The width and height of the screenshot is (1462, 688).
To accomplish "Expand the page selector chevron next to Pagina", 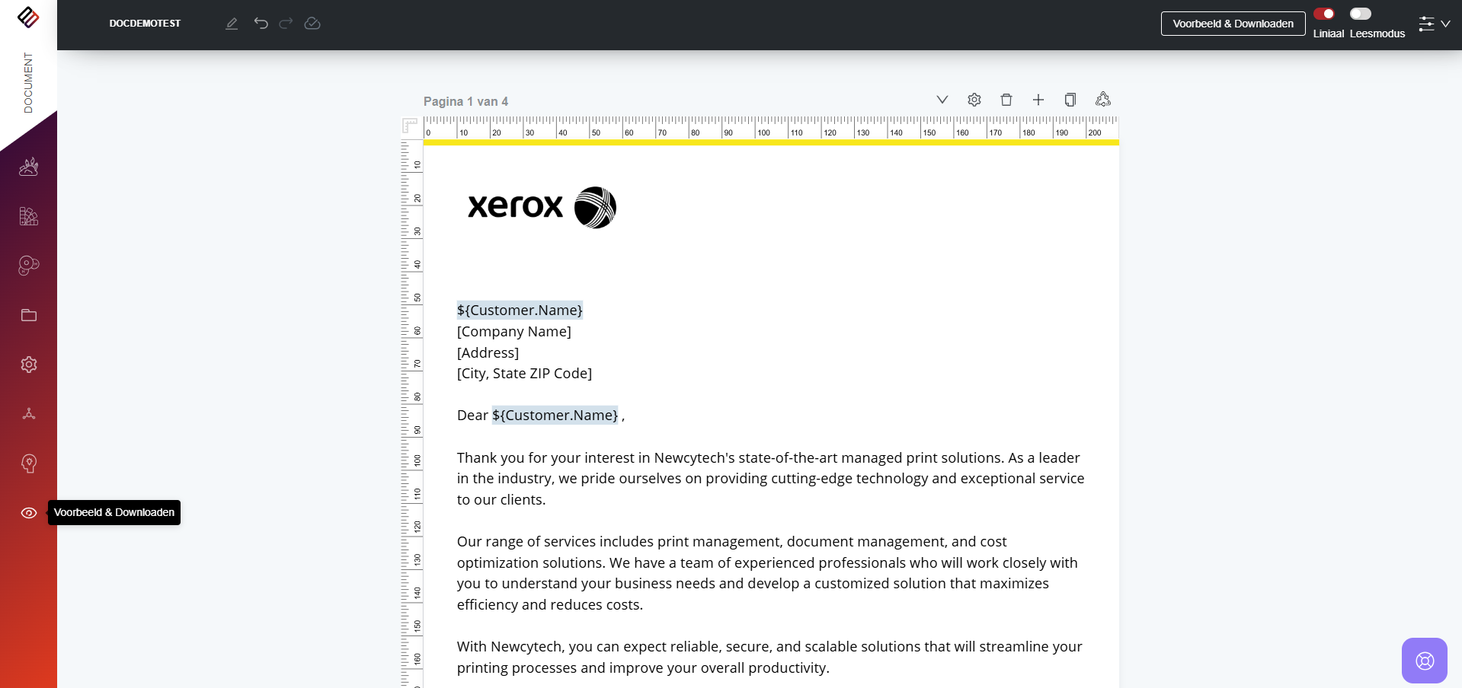I will click(942, 100).
